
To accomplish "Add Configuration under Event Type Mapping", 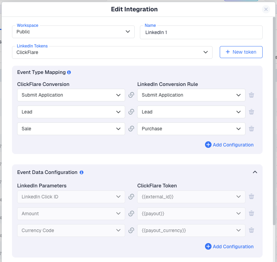I will point(229,145).
